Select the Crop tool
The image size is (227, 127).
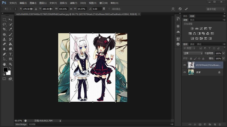[4, 29]
